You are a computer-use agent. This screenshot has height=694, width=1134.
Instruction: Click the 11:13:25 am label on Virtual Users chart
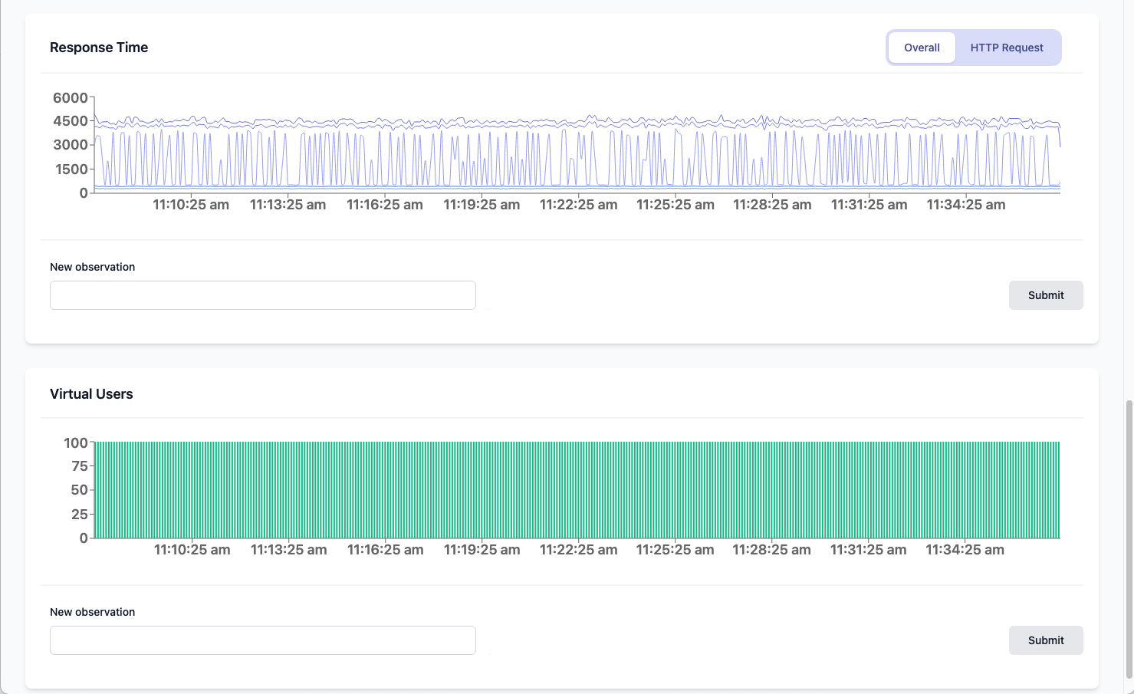[x=289, y=550]
